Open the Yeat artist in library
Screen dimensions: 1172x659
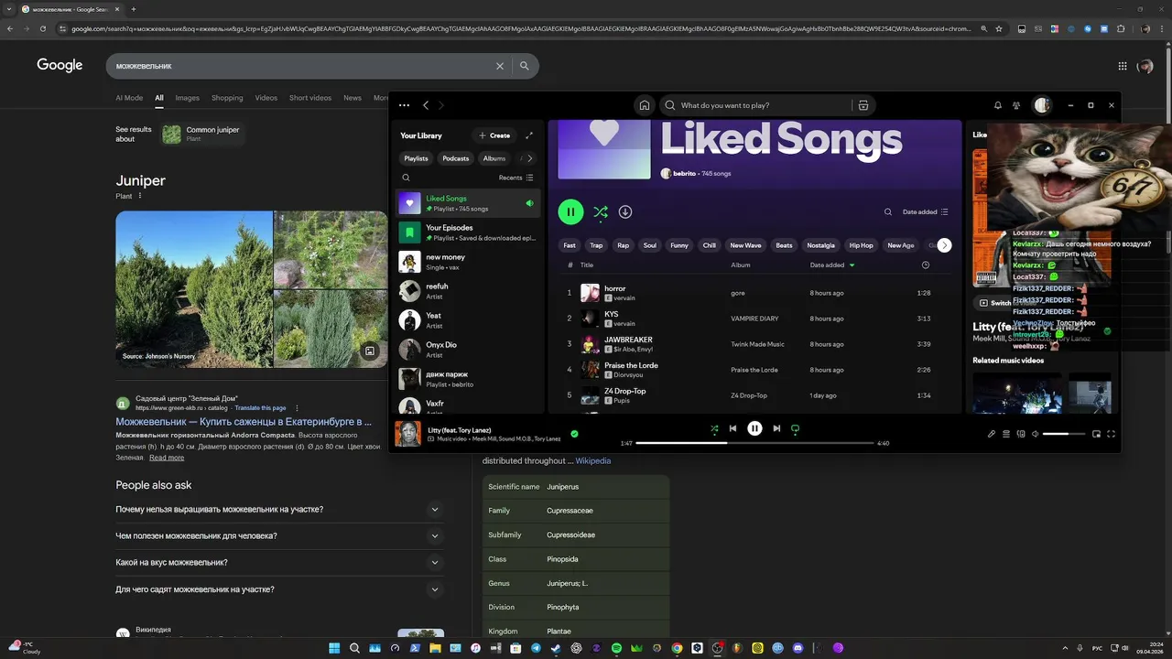(468, 320)
